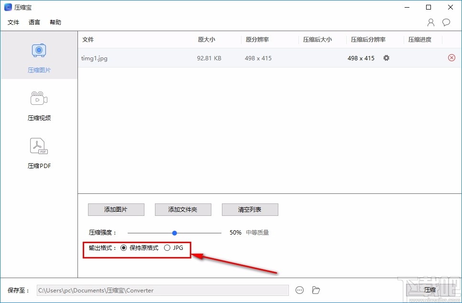Open the feedback chat bubble icon
462x303 pixels.
(x=446, y=22)
